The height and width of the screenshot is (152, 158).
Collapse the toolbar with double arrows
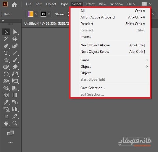(3, 21)
